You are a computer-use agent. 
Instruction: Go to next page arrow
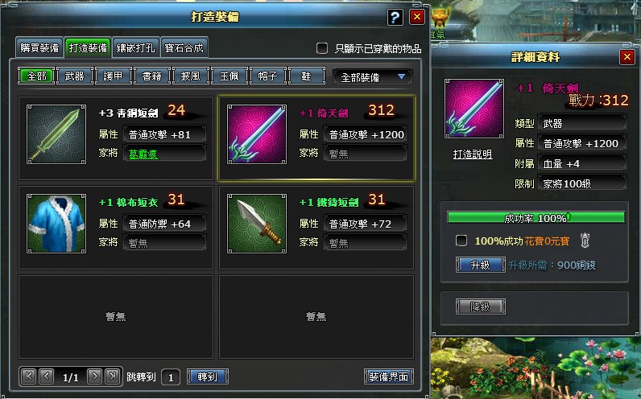95,376
